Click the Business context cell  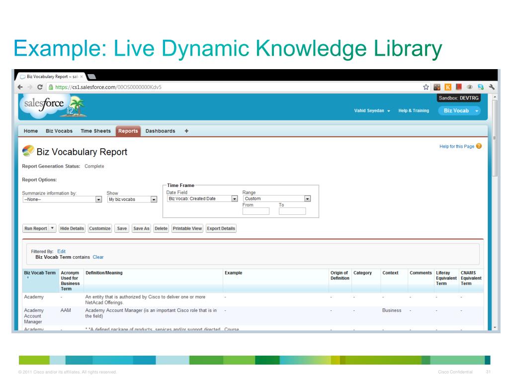point(392,310)
